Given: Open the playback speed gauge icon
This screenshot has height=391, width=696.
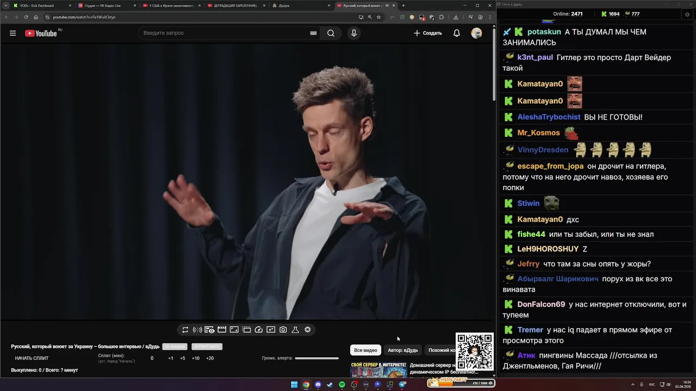Looking at the screenshot, I should (259, 330).
